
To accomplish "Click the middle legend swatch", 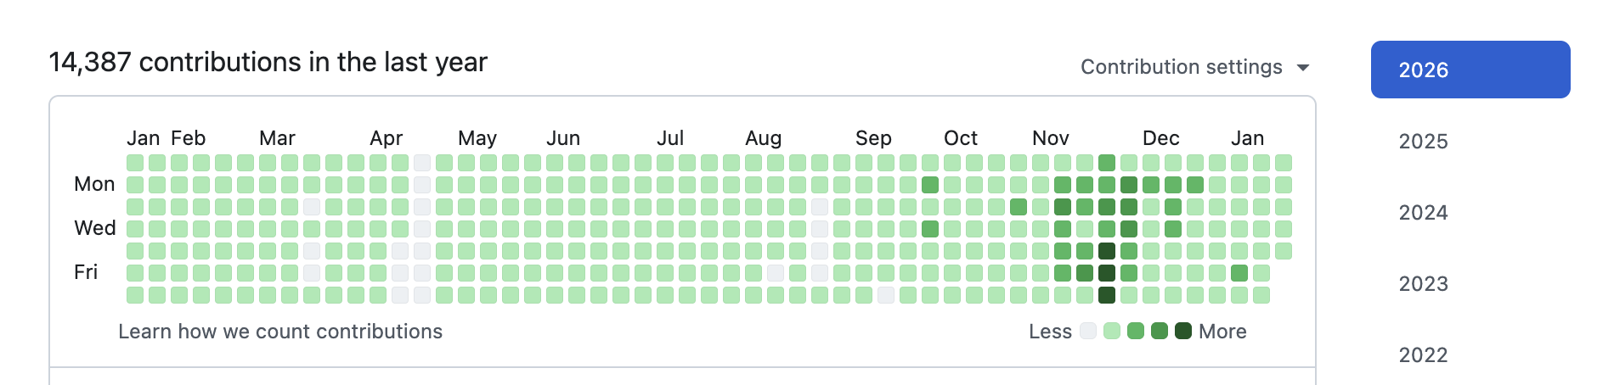I will click(x=1136, y=331).
